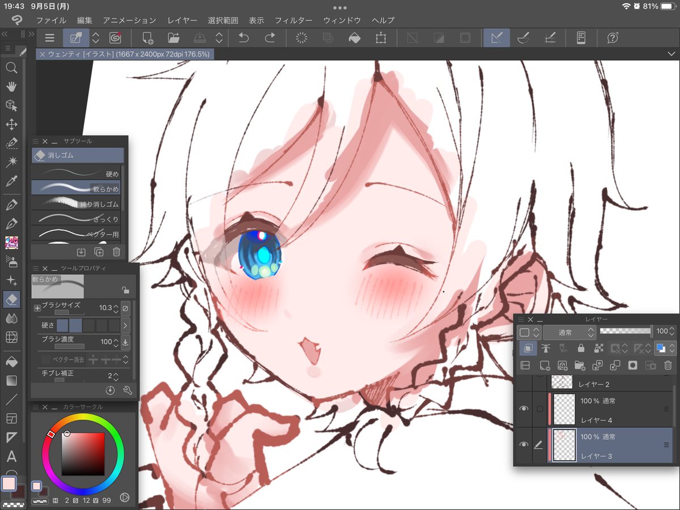Select the Hand move tool

11,87
